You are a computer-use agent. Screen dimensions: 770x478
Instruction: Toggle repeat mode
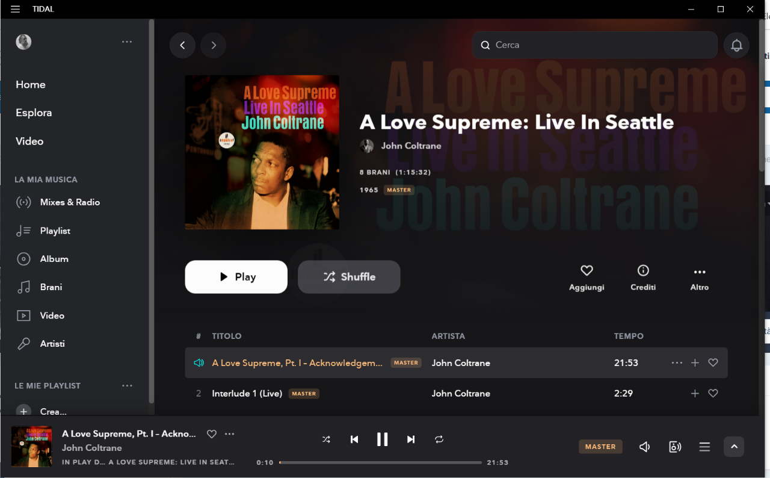pos(439,439)
